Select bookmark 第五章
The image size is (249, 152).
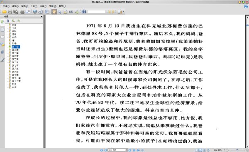pos(15,59)
